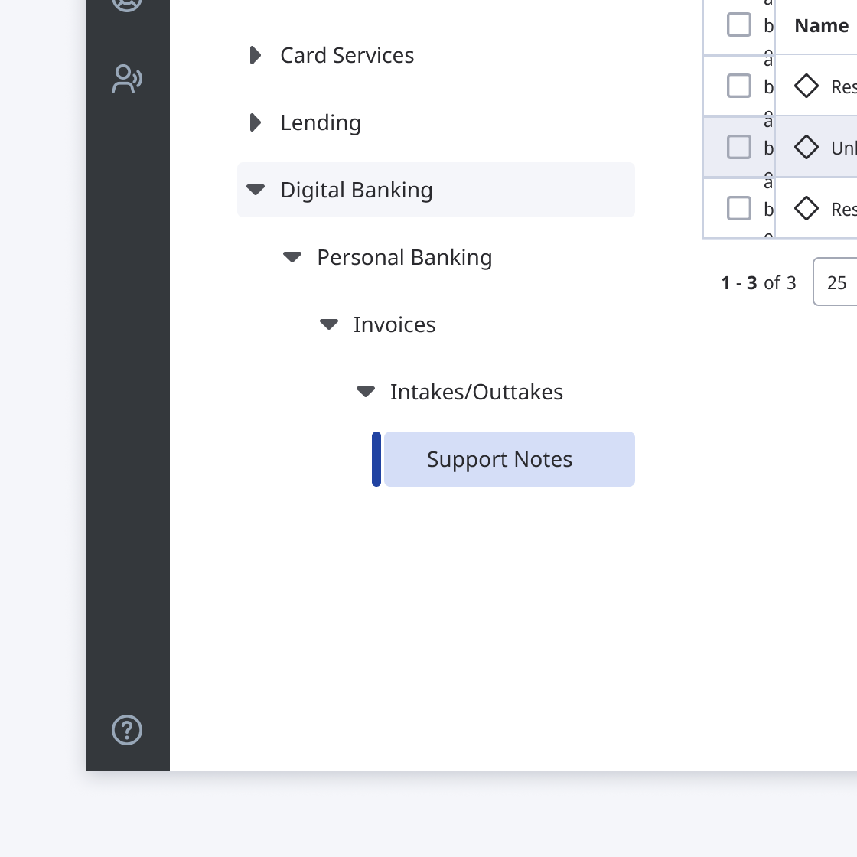This screenshot has width=857, height=857.
Task: Expand the Card Services tree node arrow
Action: tap(256, 55)
